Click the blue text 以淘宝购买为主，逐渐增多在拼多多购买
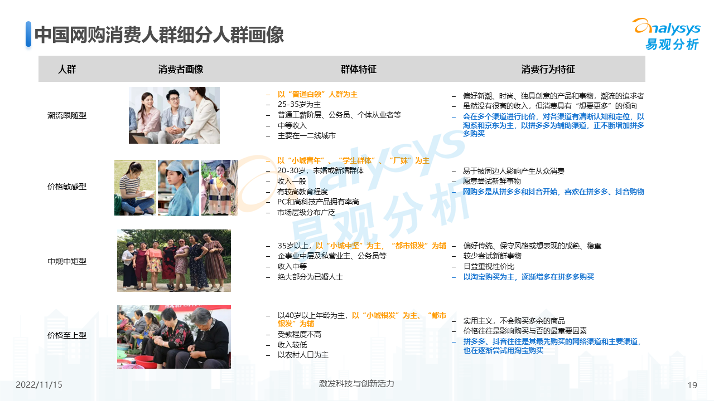This screenshot has height=401, width=714. pyautogui.click(x=528, y=277)
